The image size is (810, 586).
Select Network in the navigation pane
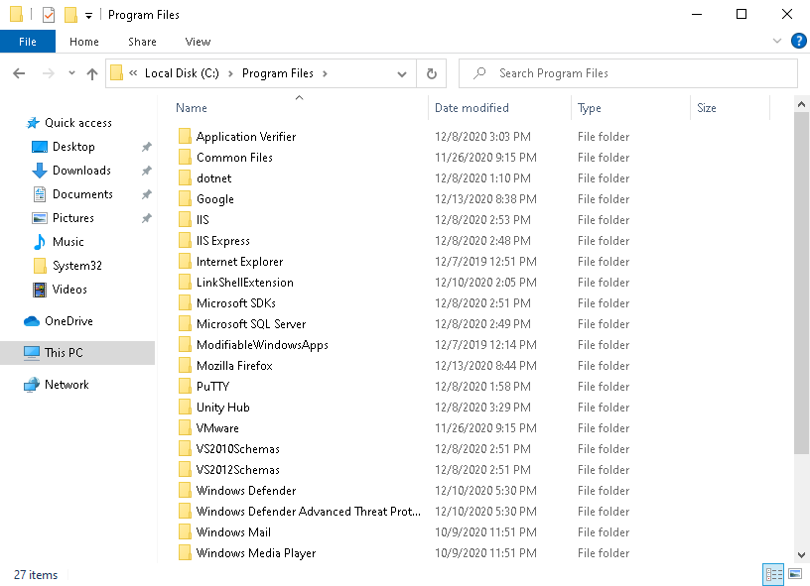pos(67,385)
